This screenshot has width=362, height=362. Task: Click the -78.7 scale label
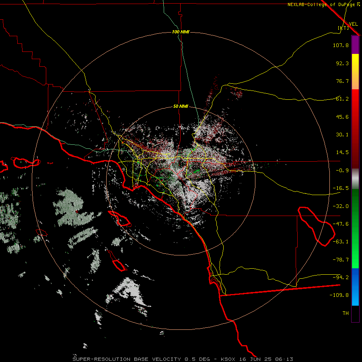[x=341, y=260]
